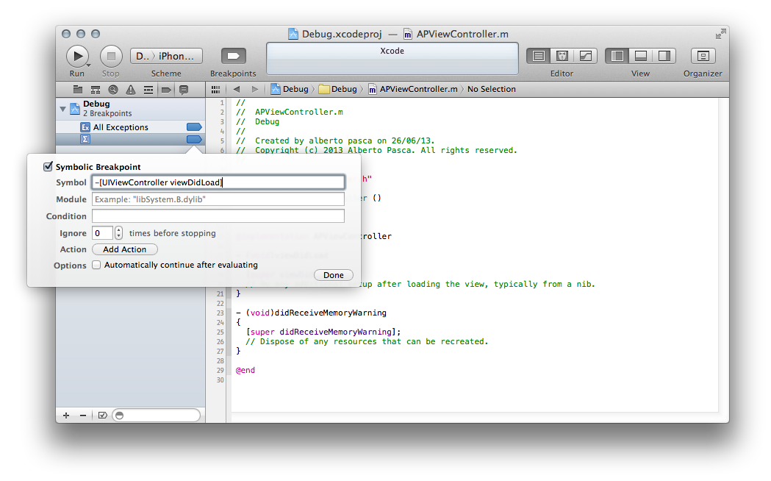Image resolution: width=771 pixels, height=481 pixels.
Task: Switch to the Assistant editor
Action: coord(562,56)
